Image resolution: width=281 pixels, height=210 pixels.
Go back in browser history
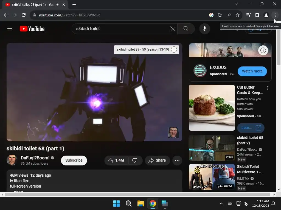(x=6, y=15)
